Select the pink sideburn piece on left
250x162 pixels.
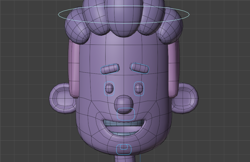[x=74, y=69]
